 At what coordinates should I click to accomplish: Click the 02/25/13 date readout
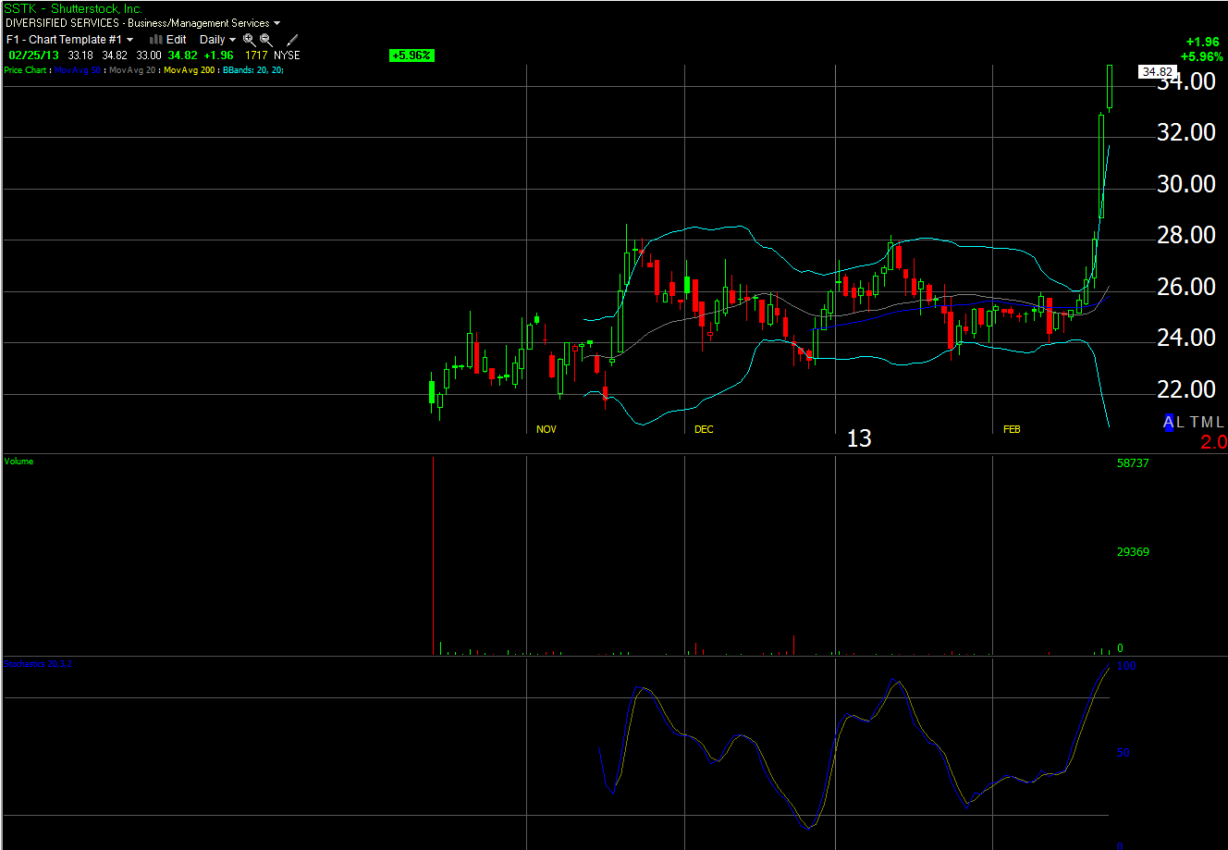click(33, 55)
